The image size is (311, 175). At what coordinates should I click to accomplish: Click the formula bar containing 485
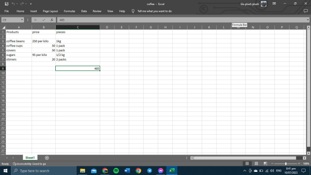[182, 20]
